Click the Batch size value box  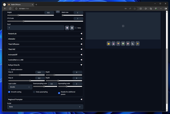coord(78,13)
